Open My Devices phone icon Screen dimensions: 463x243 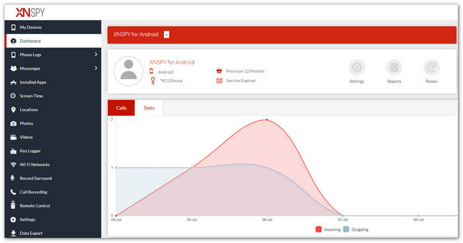coord(13,27)
